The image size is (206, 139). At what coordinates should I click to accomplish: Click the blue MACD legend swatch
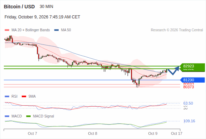7,116
